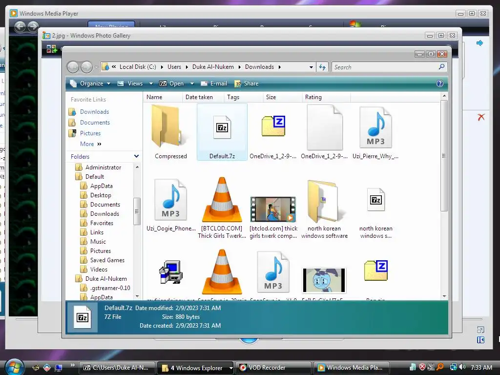Image resolution: width=500 pixels, height=375 pixels.
Task: Select the Uzi_Pierre_Why MP3 file
Action: pos(375,127)
